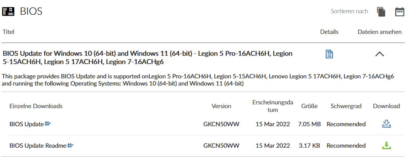
Task: Click the Einzelne Downloads header
Action: tap(36, 106)
